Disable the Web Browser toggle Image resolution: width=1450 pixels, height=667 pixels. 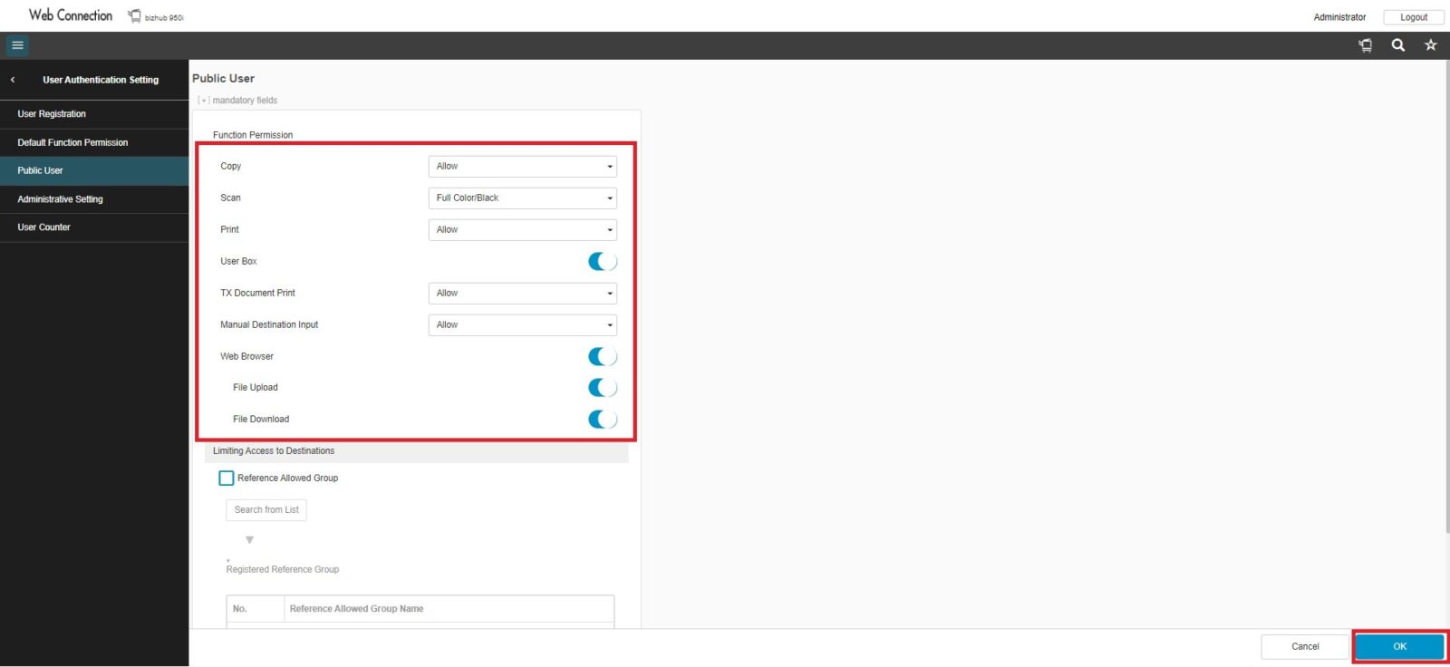(602, 356)
